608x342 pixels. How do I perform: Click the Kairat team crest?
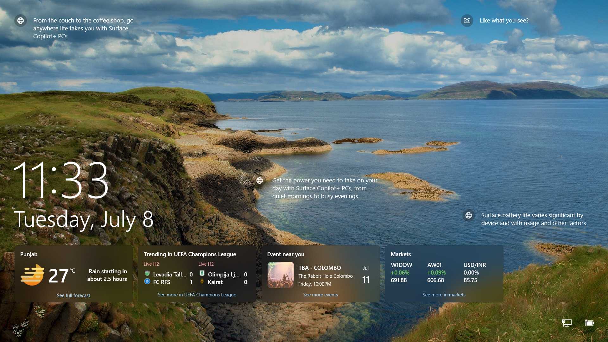[x=202, y=281]
